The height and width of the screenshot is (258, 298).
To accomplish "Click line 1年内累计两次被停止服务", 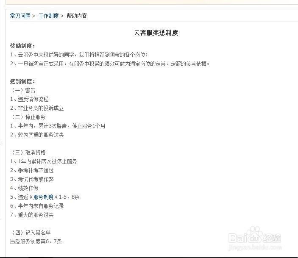I will [x=44, y=161].
